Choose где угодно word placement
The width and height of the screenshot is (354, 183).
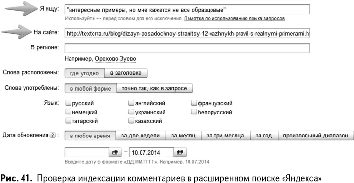(x=85, y=73)
